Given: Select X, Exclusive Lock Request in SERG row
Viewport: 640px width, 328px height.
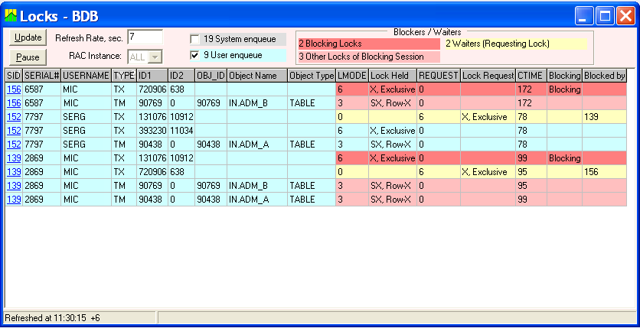Looking at the screenshot, I should [x=488, y=117].
